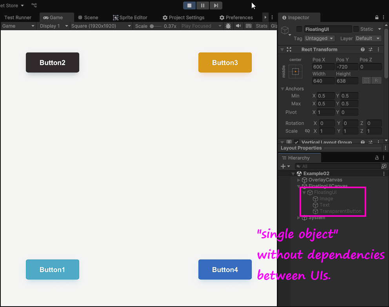Open the Inspector panel options menu
The height and width of the screenshot is (307, 389).
click(384, 17)
